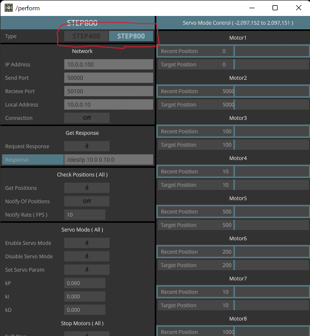
Task: Close the /perform window
Action: pos(299,8)
